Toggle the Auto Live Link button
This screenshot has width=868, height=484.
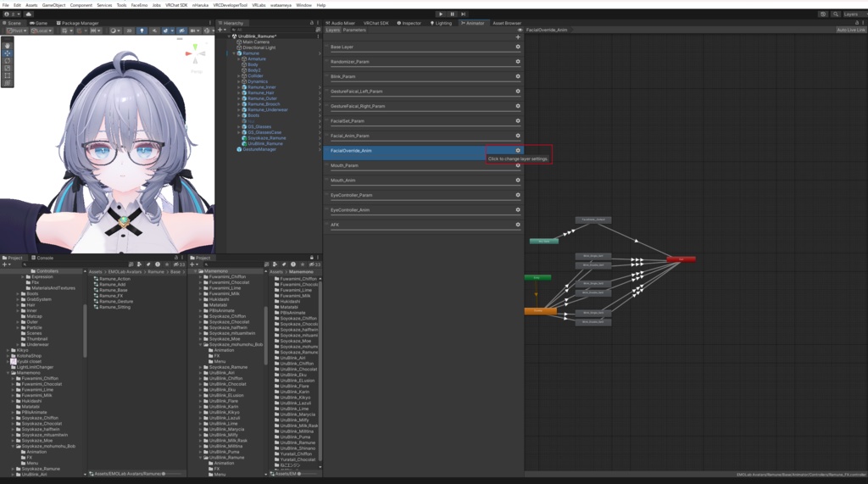click(850, 30)
